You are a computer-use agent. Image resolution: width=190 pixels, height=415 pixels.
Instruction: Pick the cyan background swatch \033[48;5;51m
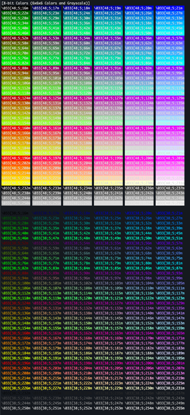(x=170, y=33)
